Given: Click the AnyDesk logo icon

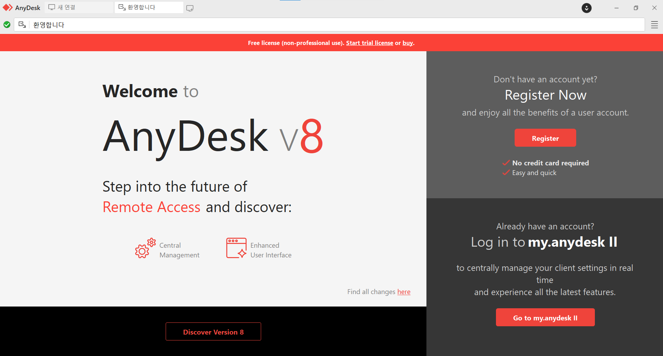Looking at the screenshot, I should 8,8.
